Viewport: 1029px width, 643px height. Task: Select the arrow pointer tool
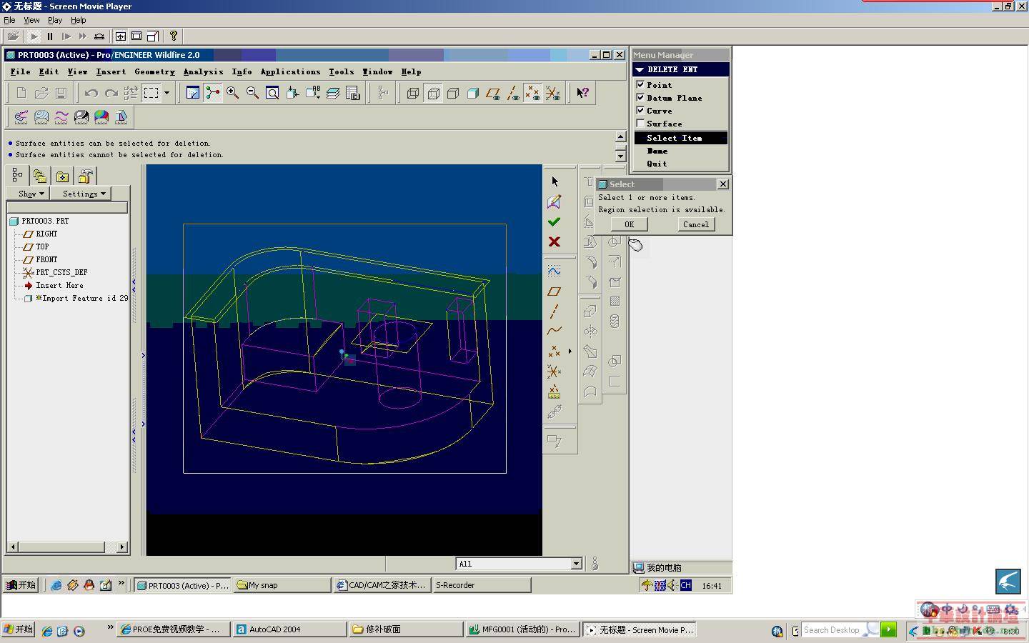(x=555, y=181)
